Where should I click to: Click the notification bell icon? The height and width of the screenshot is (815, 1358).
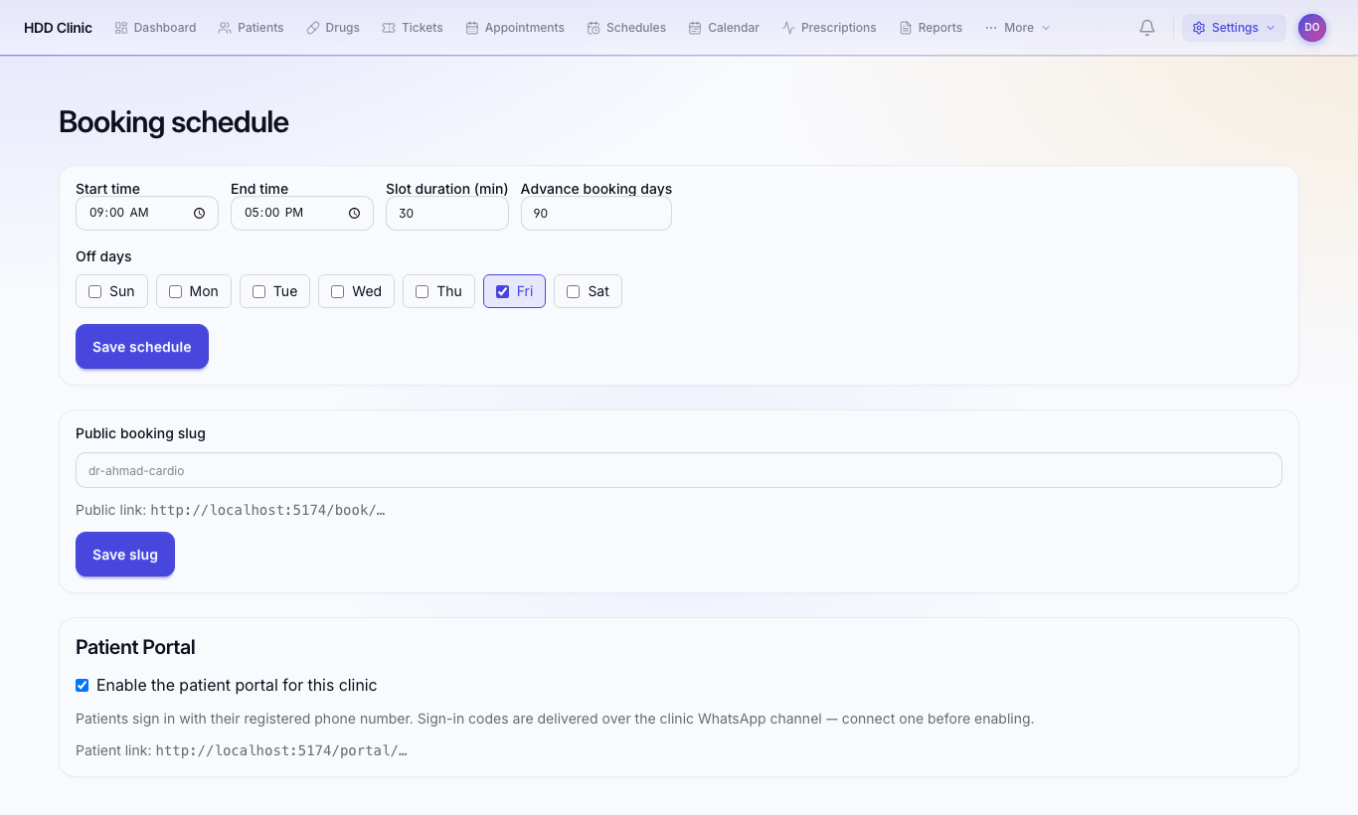pyautogui.click(x=1147, y=28)
